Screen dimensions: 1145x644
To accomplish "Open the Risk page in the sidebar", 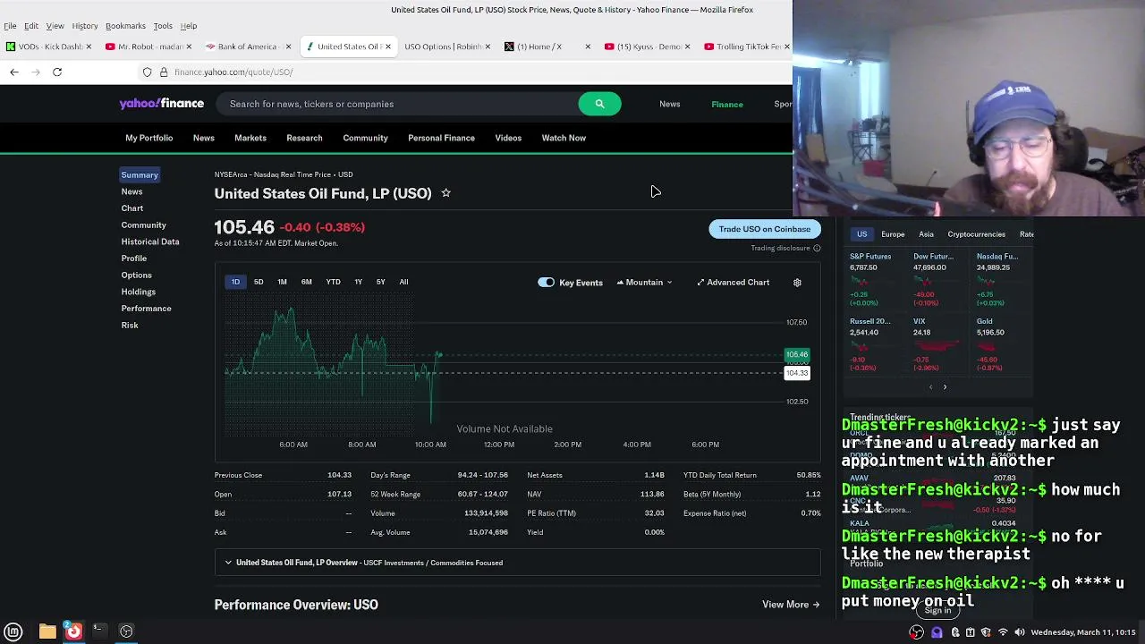I will 130,326.
